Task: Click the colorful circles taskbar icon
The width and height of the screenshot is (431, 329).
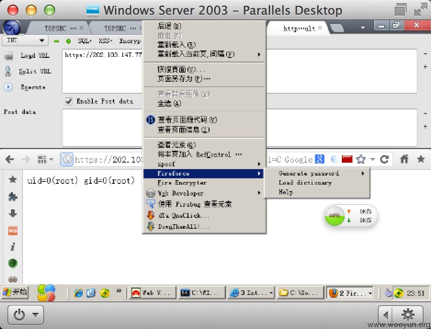Action: (x=46, y=293)
